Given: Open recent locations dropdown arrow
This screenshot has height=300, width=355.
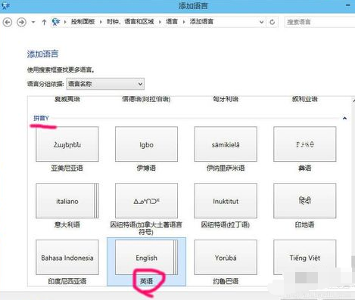Looking at the screenshot, I should 33,22.
